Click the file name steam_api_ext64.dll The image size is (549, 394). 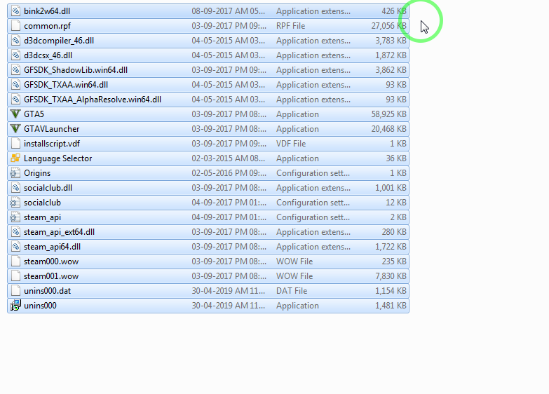[59, 232]
